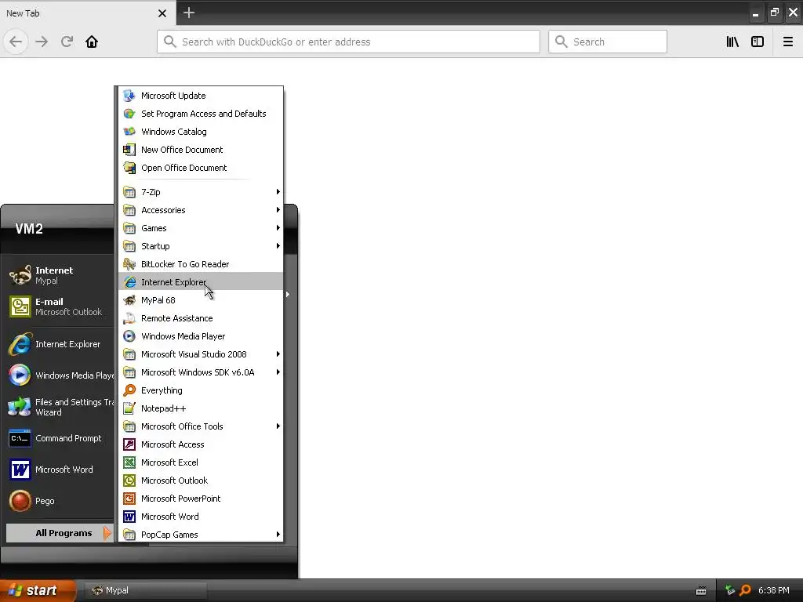Open the Library bookshelf icon
Image resolution: width=803 pixels, height=602 pixels.
(732, 42)
